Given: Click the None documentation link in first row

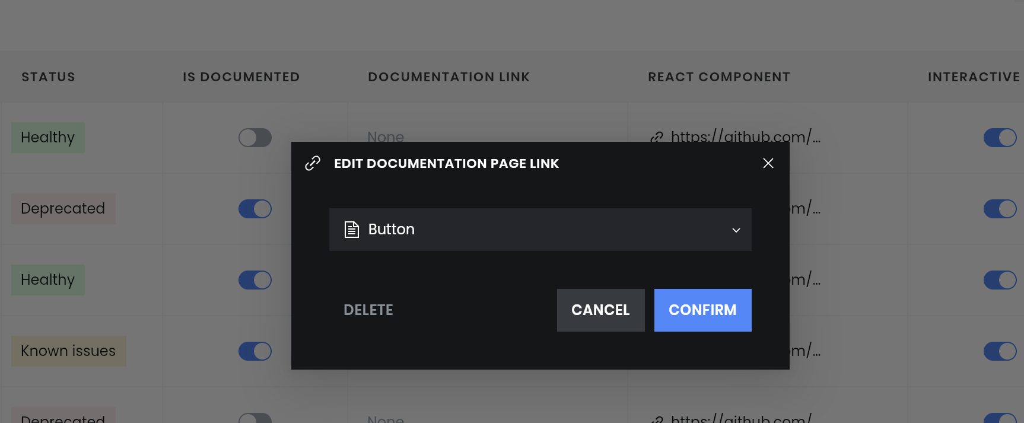Looking at the screenshot, I should coord(386,136).
